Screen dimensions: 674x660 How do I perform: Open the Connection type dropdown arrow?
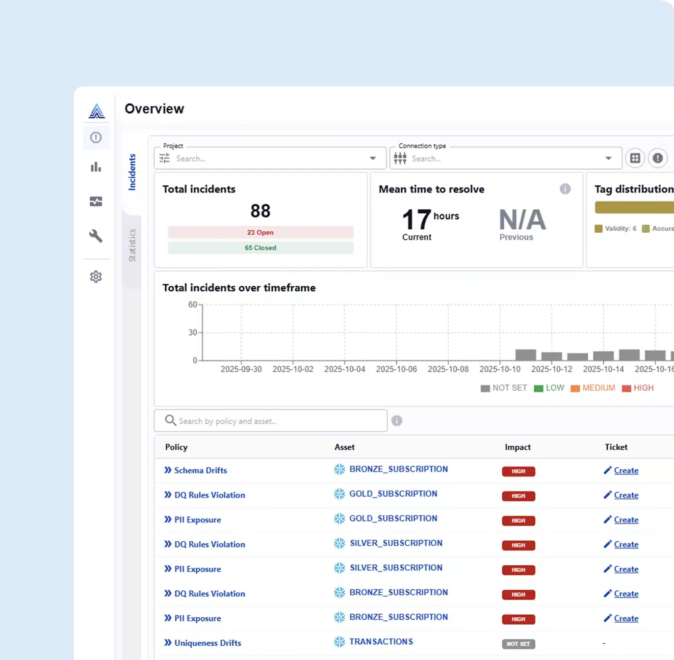[x=607, y=158]
